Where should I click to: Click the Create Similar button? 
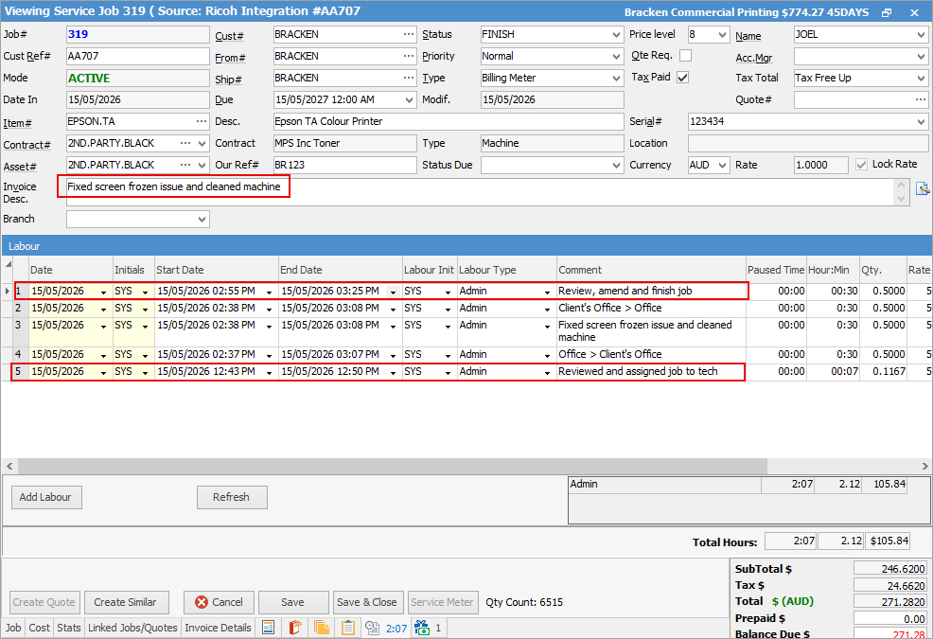click(126, 602)
